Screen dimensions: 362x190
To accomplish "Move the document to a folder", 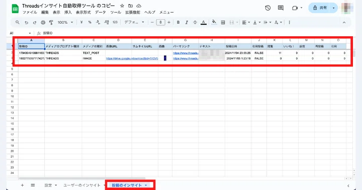I will coord(130,6).
